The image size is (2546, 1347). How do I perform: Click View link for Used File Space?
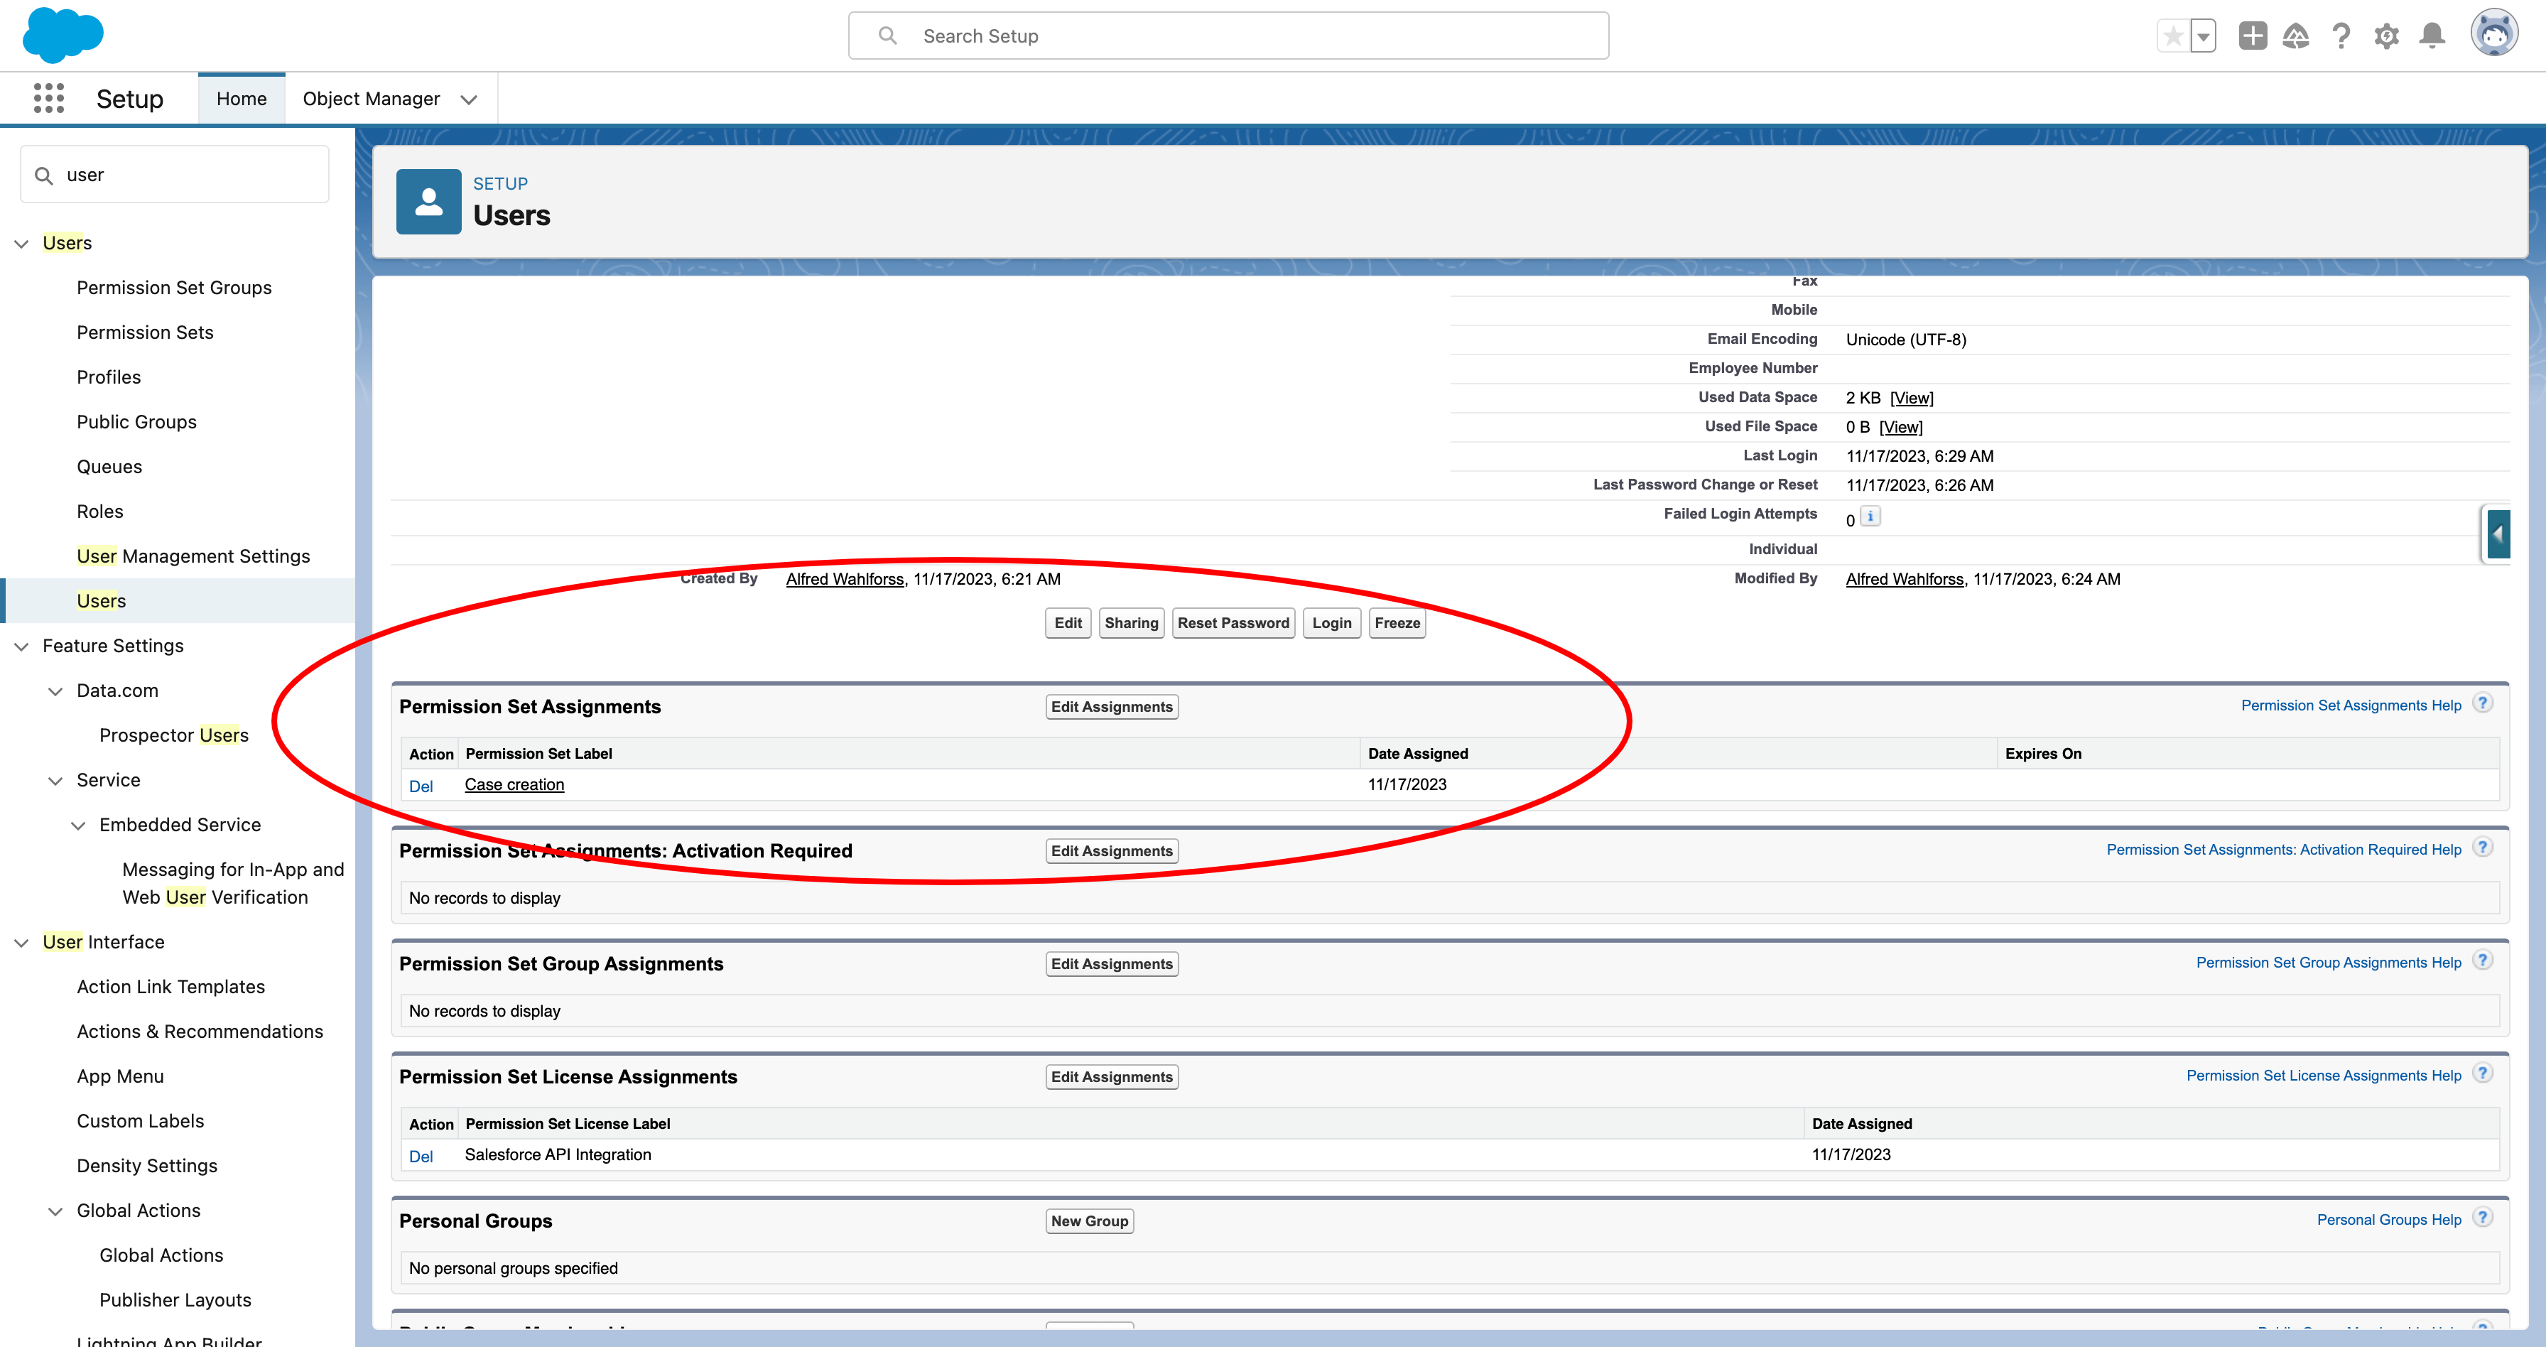coord(1900,427)
